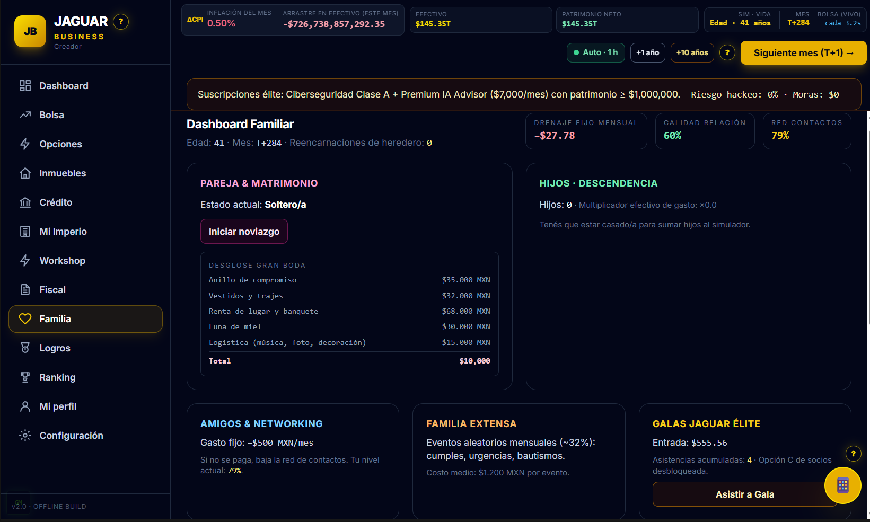Image resolution: width=870 pixels, height=522 pixels.
Task: Click the Dashboard Familiar title
Action: pyautogui.click(x=240, y=124)
